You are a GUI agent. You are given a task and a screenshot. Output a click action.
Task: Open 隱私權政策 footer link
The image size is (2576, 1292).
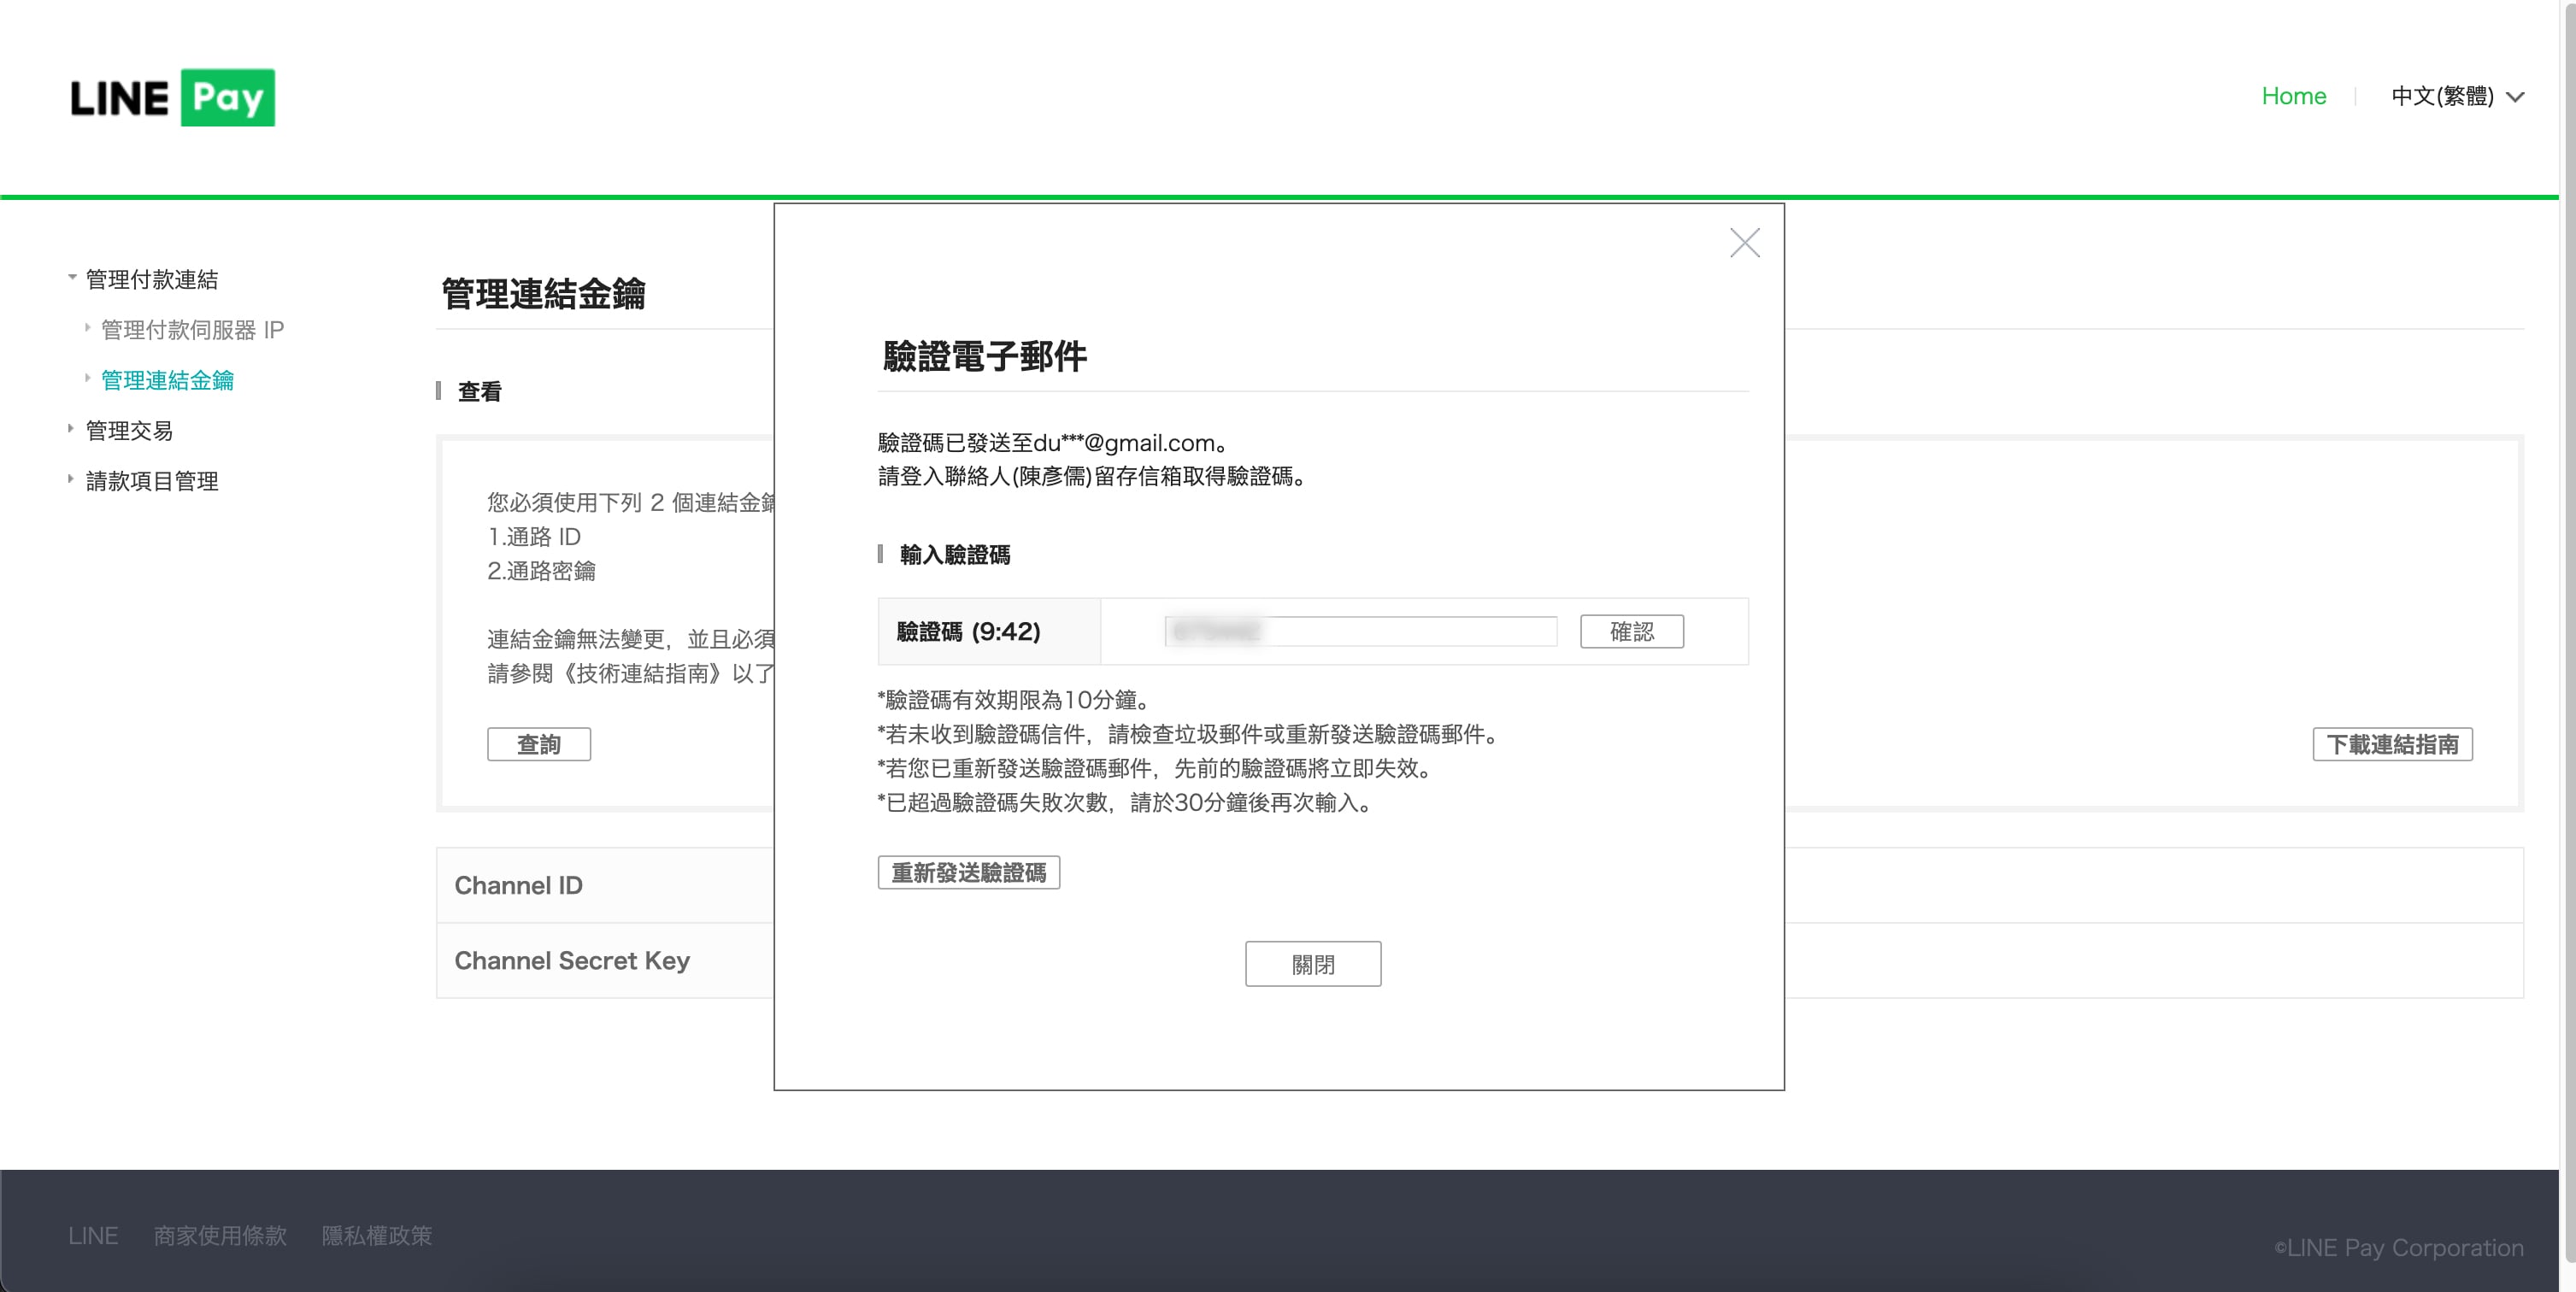click(x=376, y=1235)
